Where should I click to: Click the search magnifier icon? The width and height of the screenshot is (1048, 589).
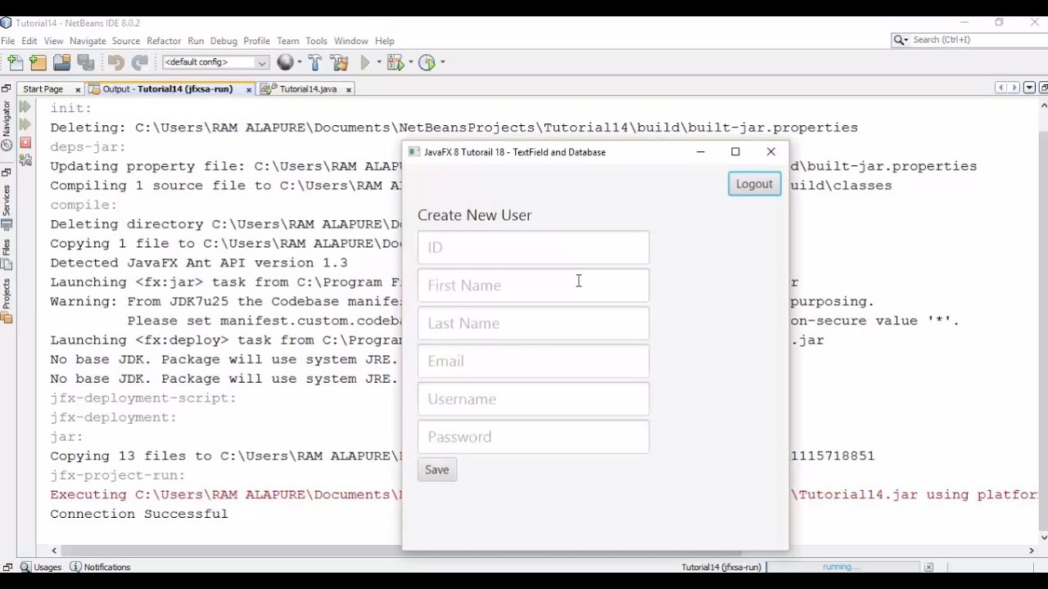(x=900, y=40)
